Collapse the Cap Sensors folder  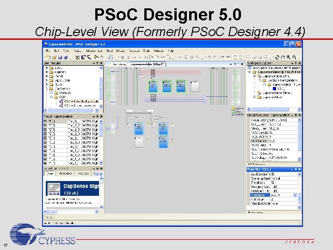click(47, 88)
